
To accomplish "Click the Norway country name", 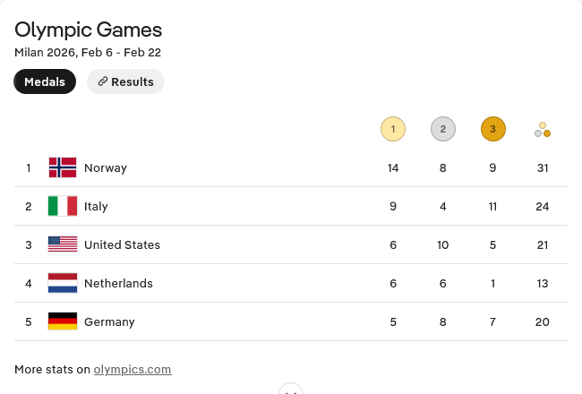I will coord(106,167).
